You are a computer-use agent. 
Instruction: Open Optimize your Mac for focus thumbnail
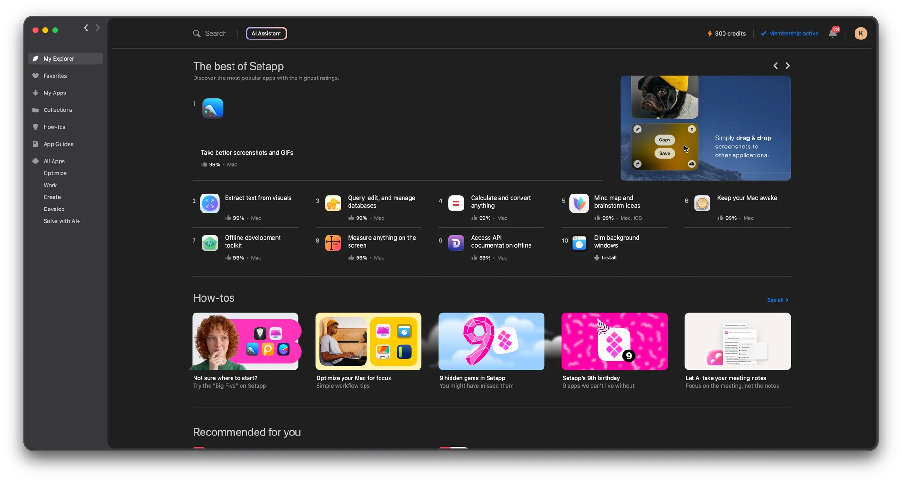[x=368, y=342]
